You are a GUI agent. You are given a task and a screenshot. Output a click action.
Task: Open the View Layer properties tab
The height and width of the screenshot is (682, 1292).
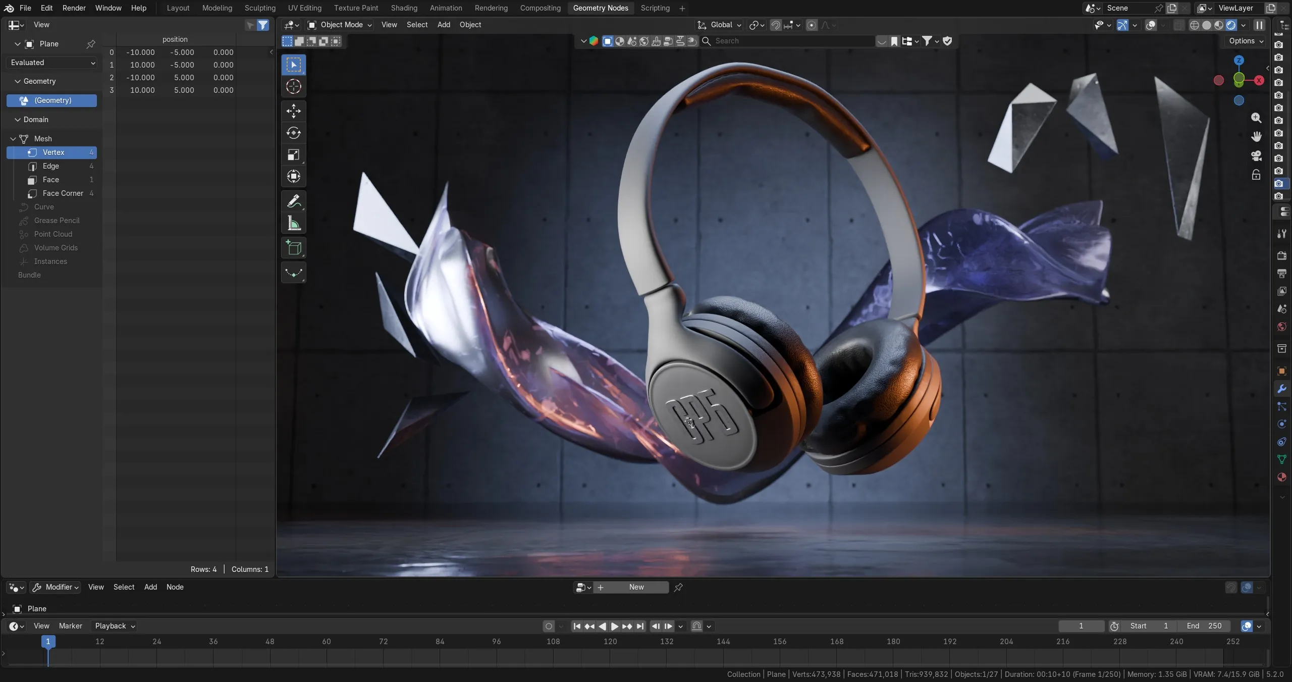point(1281,291)
